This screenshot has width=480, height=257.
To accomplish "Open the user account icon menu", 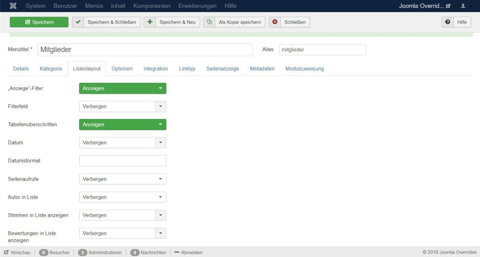I will tap(463, 6).
